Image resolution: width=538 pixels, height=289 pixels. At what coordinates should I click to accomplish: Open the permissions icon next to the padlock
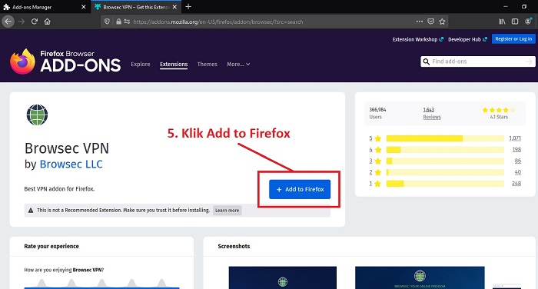point(127,22)
